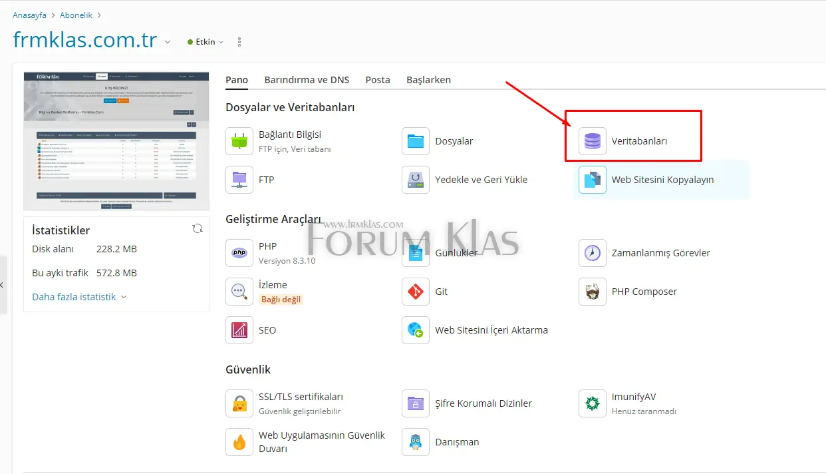Screen dimensions: 826x474
Task: Refresh statistics with the reload icon
Action: tap(198, 228)
